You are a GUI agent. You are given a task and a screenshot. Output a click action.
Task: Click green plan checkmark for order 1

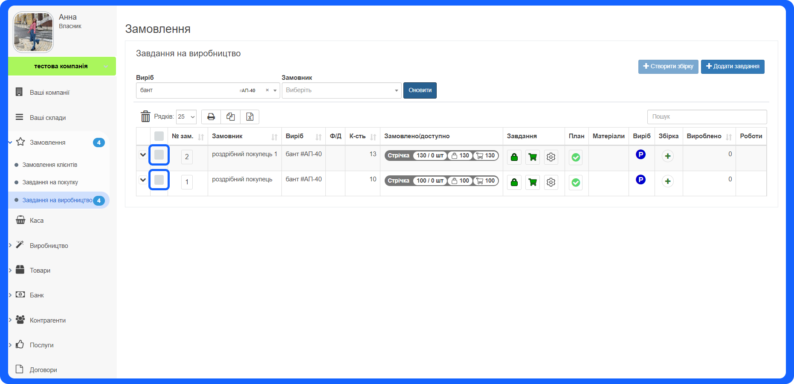(x=576, y=182)
